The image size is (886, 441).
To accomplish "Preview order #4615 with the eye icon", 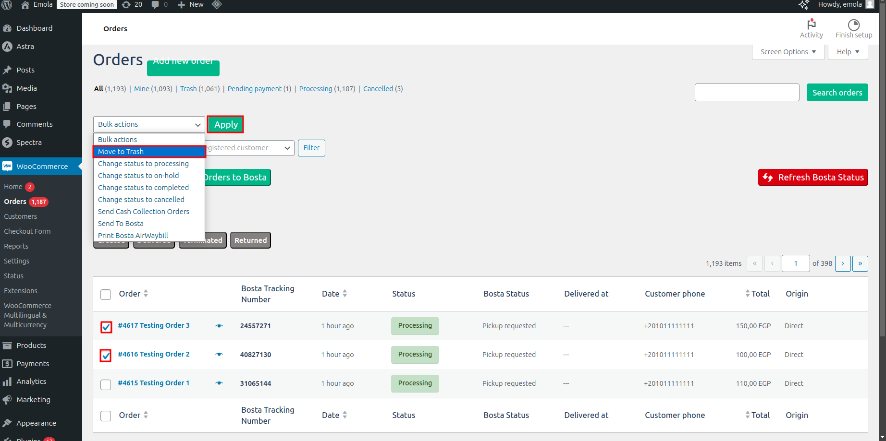I will coord(219,383).
